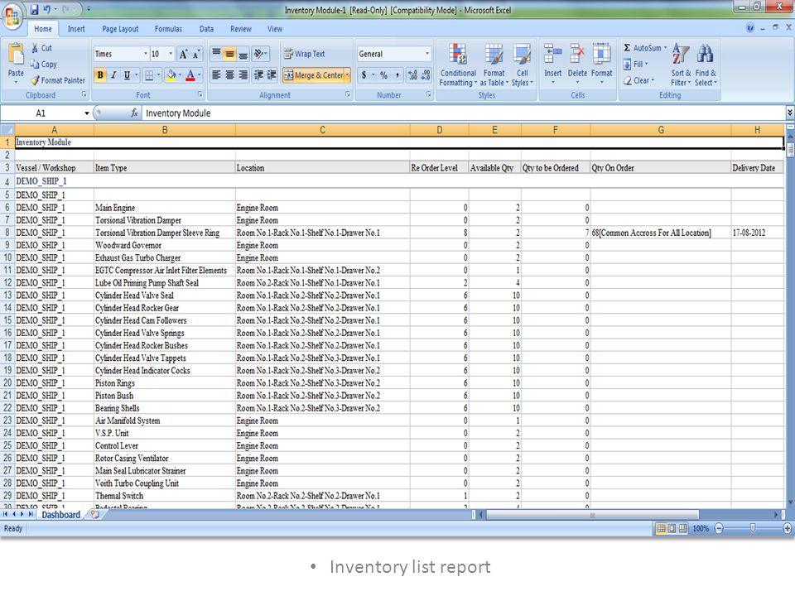This screenshot has width=795, height=596.
Task: Apply percent style to cells
Action: pos(383,75)
